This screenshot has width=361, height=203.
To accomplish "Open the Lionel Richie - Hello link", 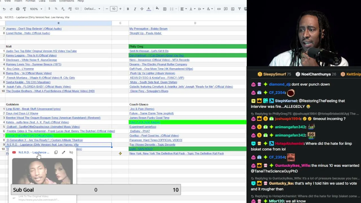I will [28, 33].
